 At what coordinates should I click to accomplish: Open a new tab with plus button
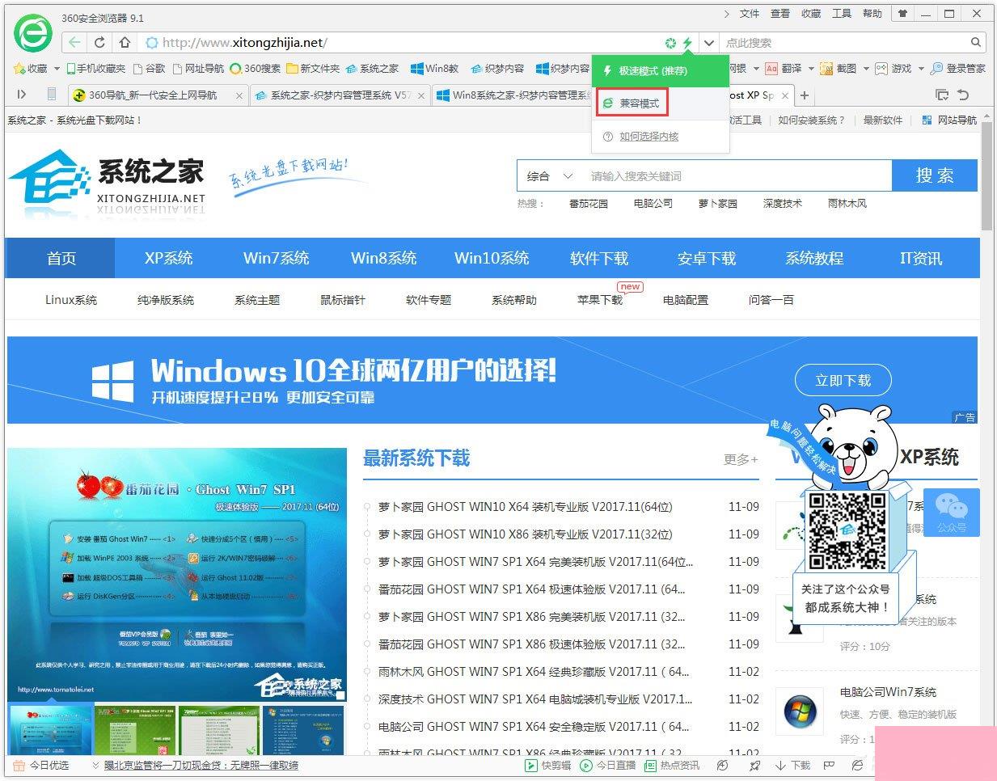coord(805,95)
